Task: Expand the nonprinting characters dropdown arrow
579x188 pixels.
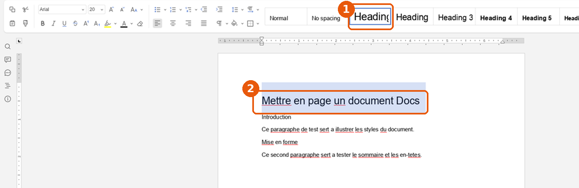Action: [x=227, y=24]
